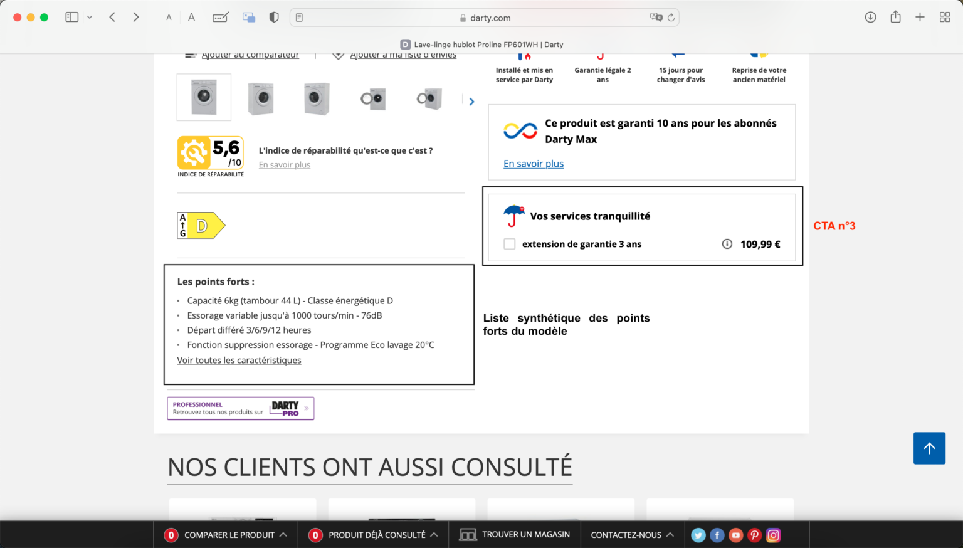Click the info icon next to the warranty price
Screen dimensions: 963x548
coord(727,244)
